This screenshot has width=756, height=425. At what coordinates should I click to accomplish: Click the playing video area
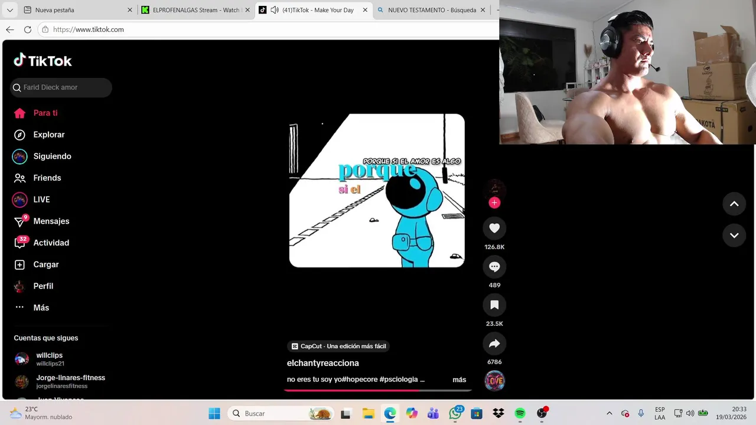click(x=377, y=191)
